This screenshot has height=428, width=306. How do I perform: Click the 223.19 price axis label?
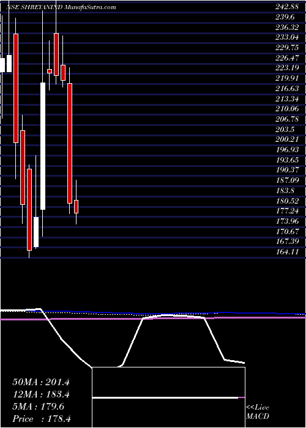(x=287, y=68)
